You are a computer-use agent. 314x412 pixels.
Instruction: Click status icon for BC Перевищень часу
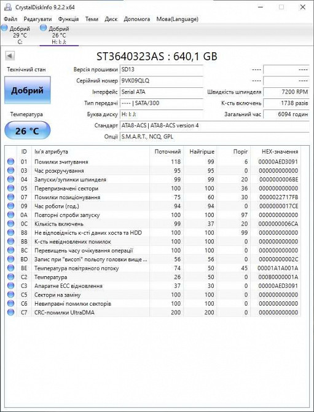point(11,250)
